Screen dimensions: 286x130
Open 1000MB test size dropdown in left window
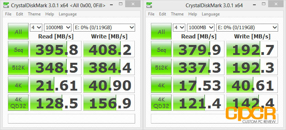[58, 27]
